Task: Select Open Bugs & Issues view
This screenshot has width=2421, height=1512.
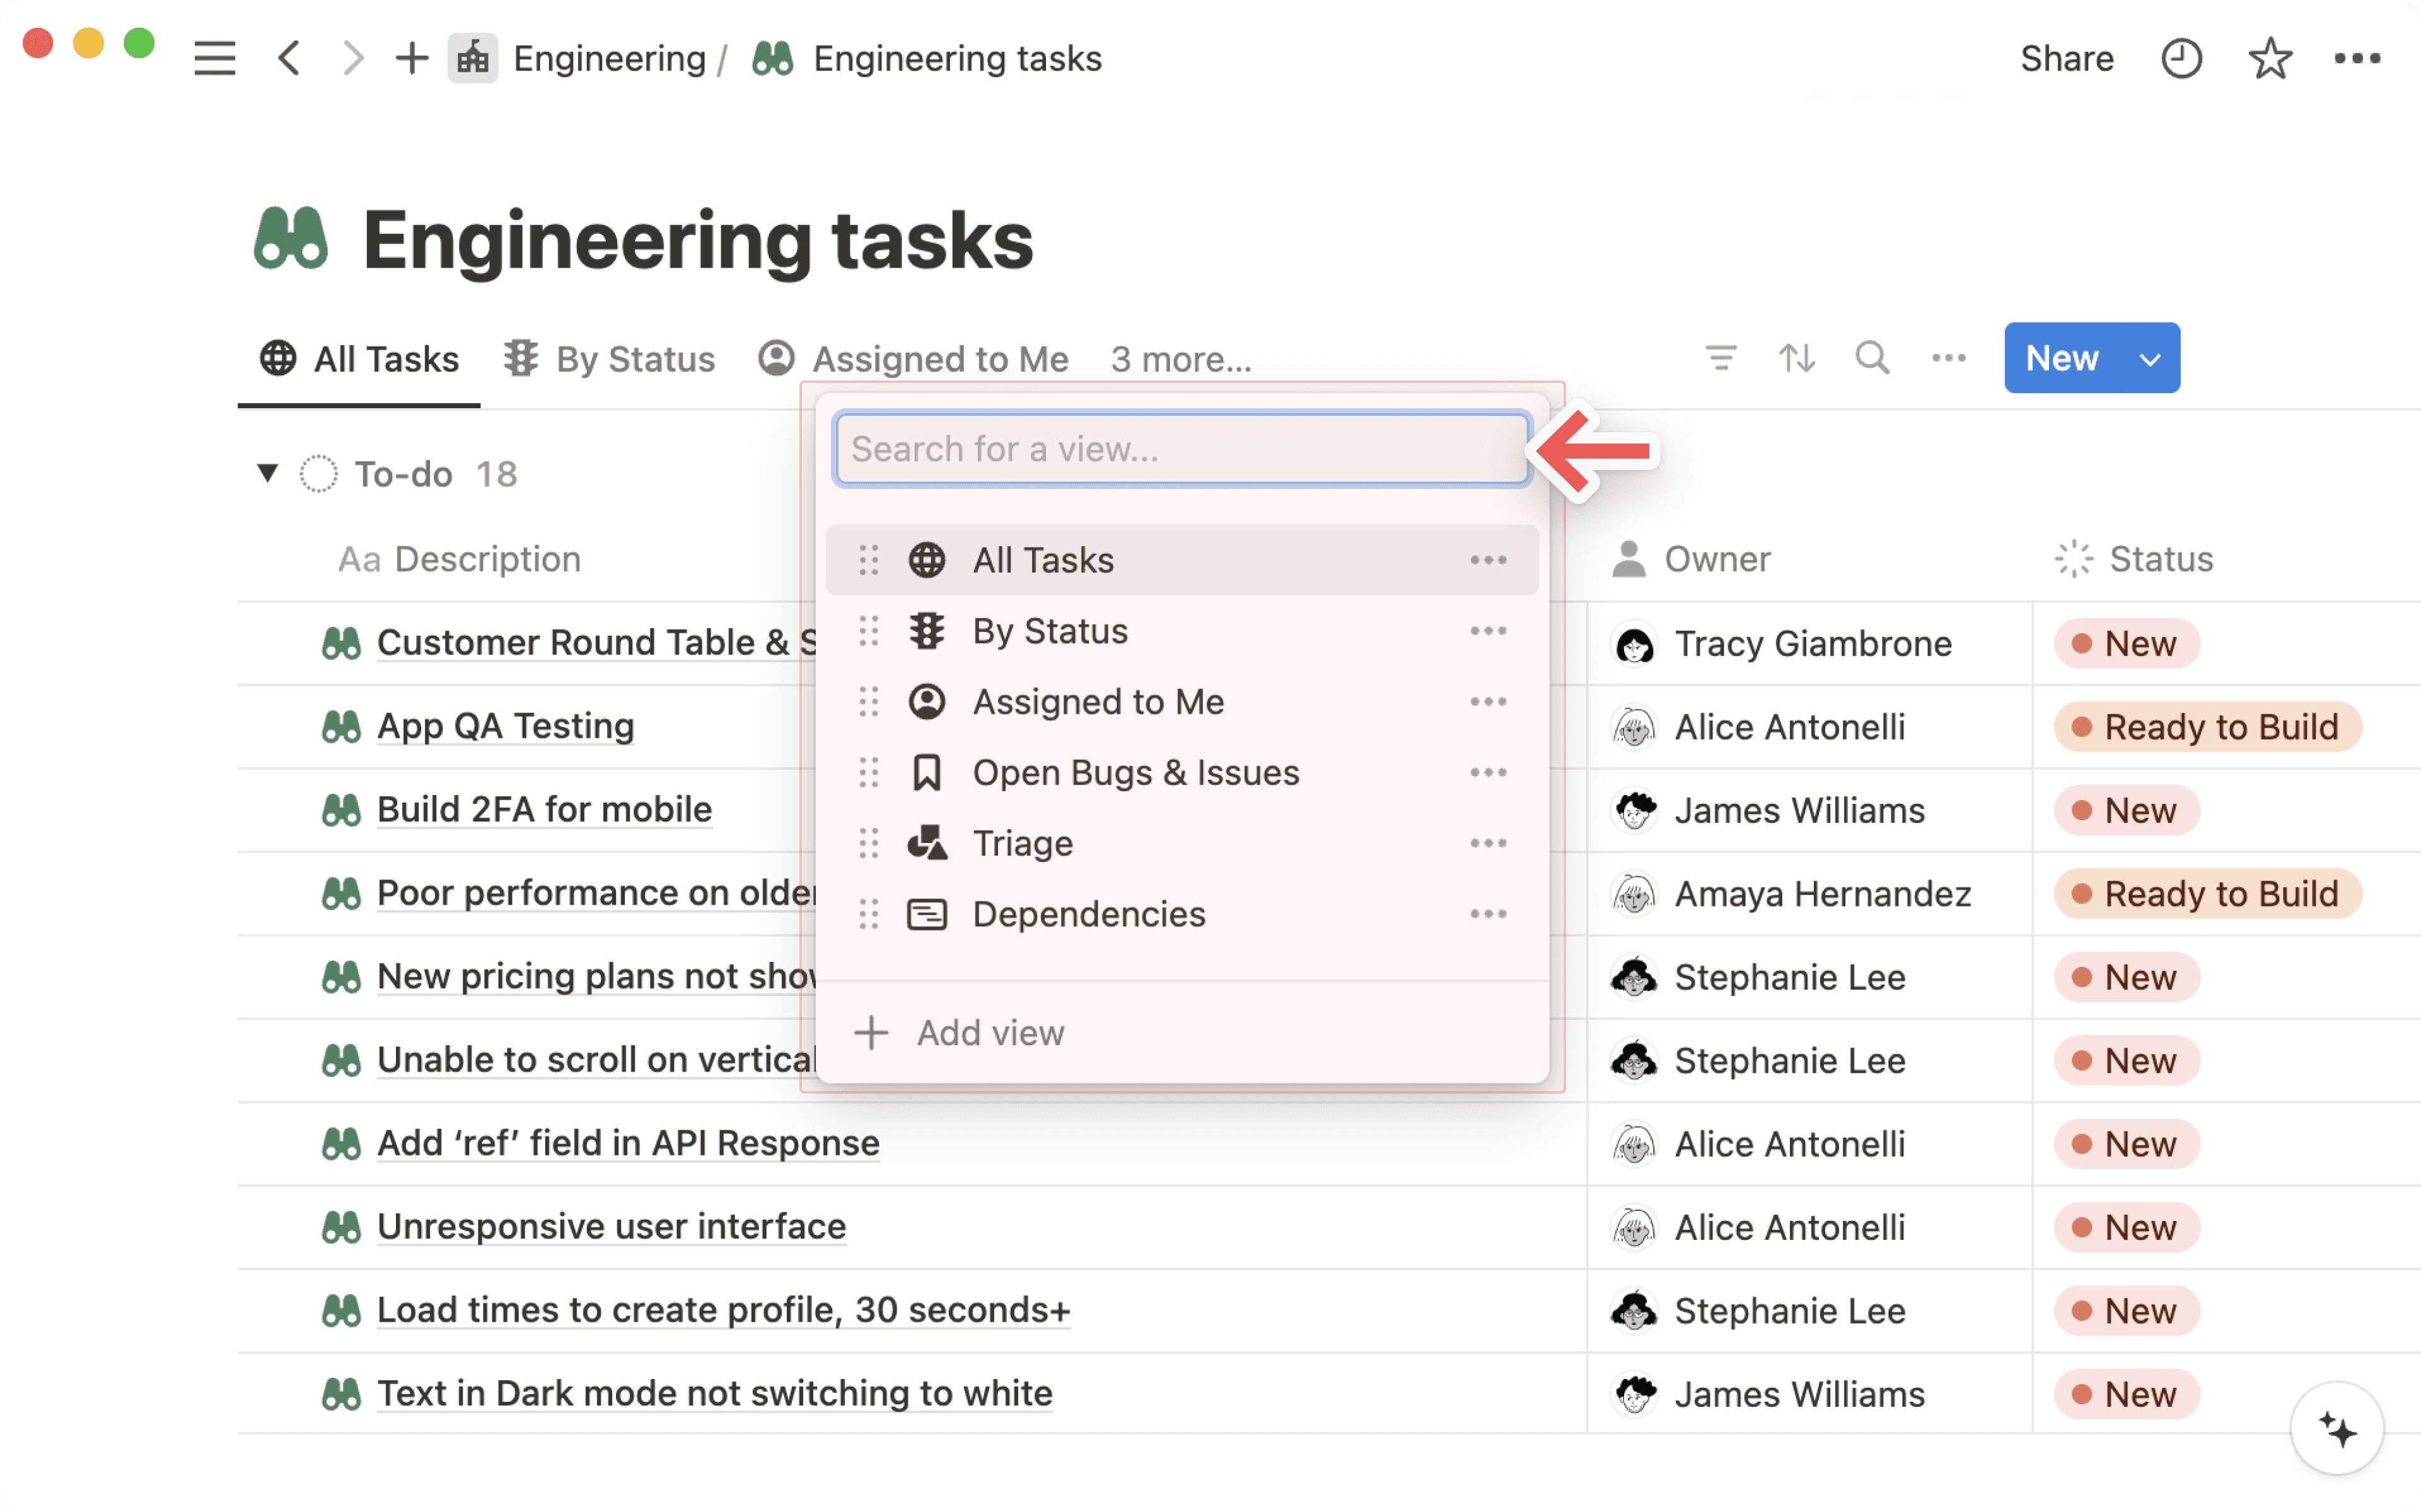Action: [x=1135, y=773]
